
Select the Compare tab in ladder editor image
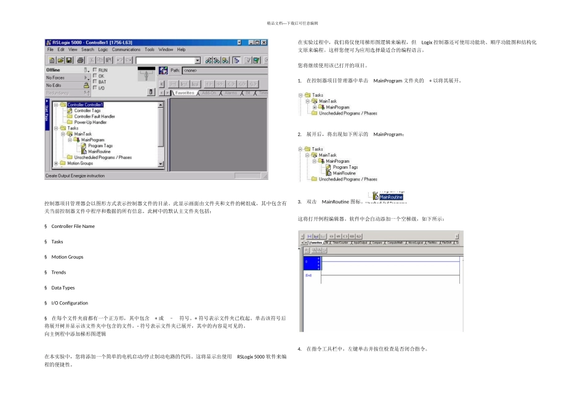377,243
